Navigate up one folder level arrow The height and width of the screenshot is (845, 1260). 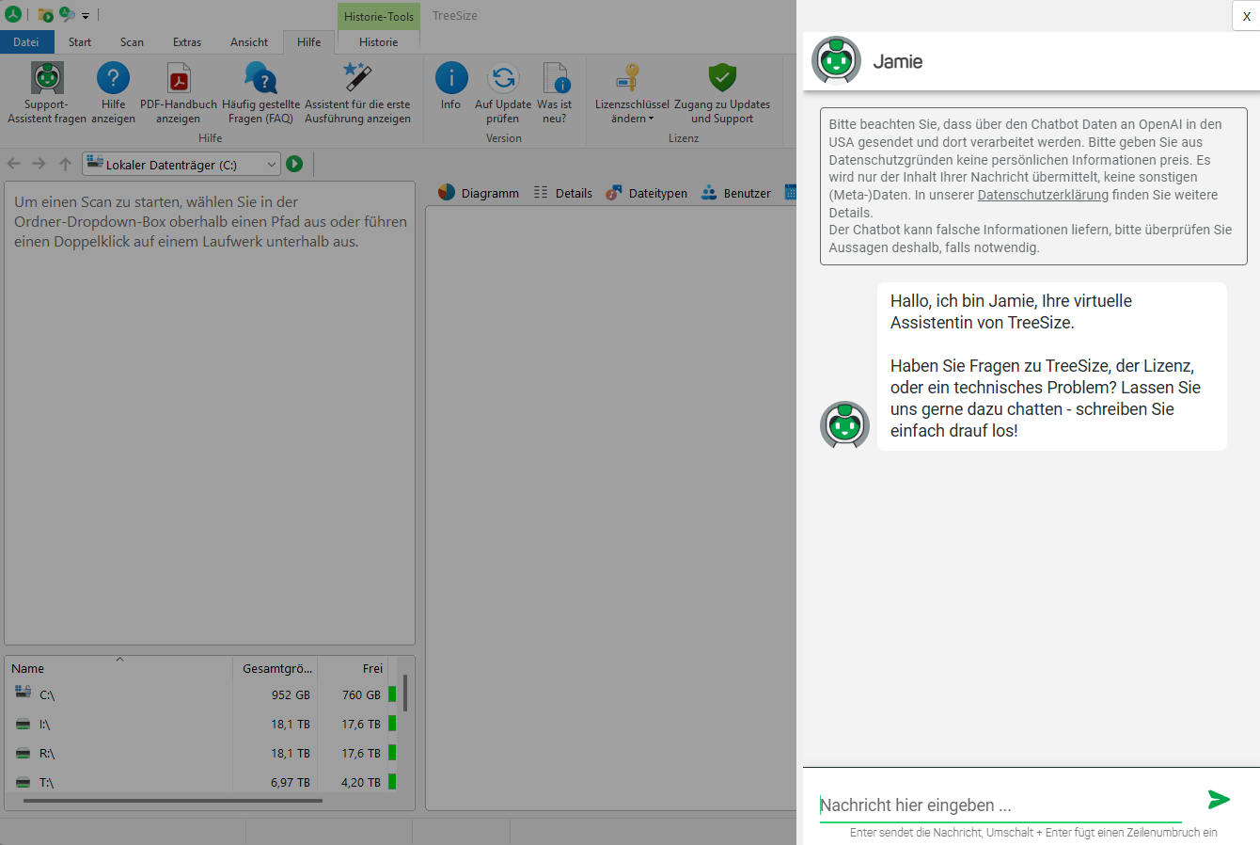pyautogui.click(x=65, y=164)
